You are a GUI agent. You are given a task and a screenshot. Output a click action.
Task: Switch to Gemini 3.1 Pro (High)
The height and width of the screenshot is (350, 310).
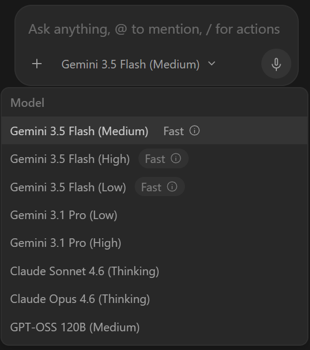(x=154, y=243)
